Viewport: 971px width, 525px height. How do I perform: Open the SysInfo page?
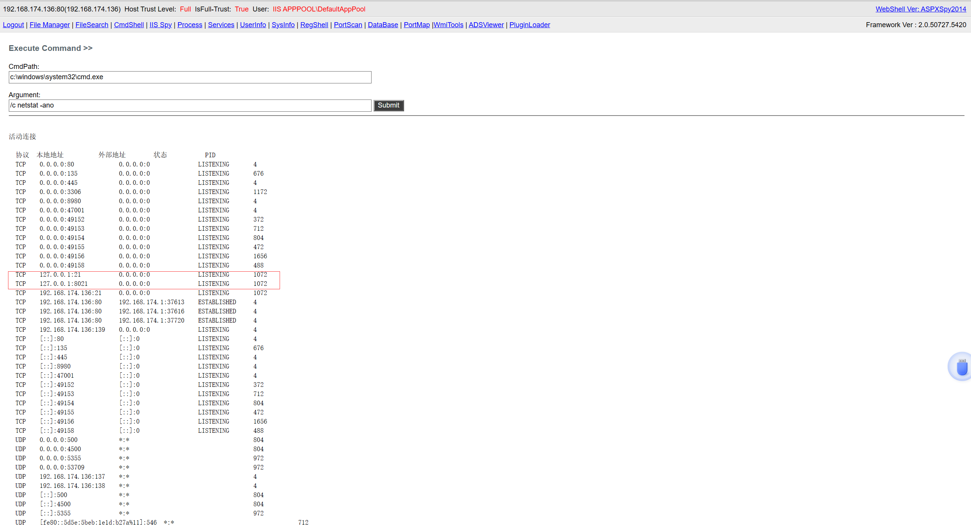coord(283,25)
